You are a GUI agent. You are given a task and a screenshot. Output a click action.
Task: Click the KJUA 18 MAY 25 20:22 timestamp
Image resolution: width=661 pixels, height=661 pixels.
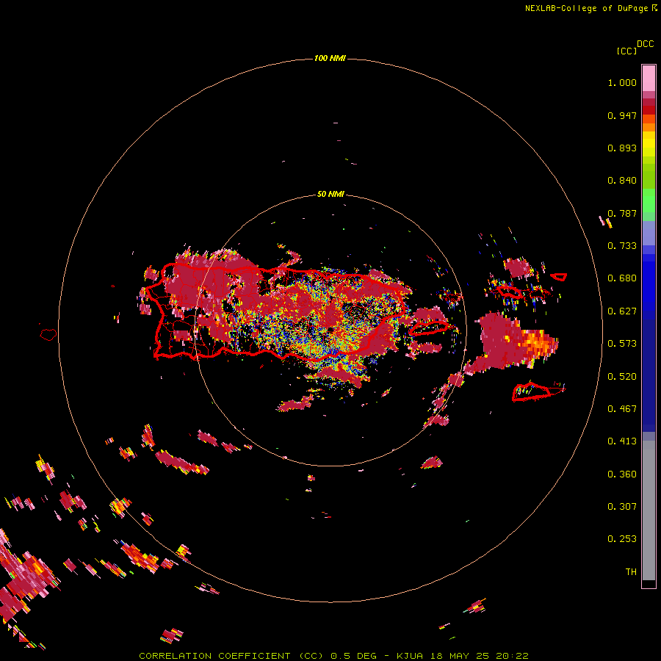tap(463, 656)
